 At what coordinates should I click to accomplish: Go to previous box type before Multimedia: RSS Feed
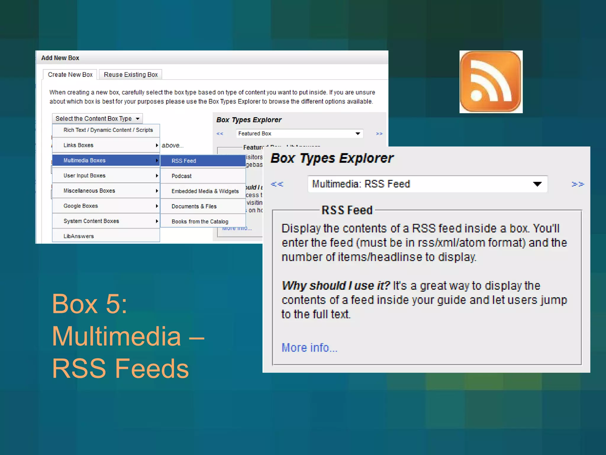pyautogui.click(x=277, y=184)
